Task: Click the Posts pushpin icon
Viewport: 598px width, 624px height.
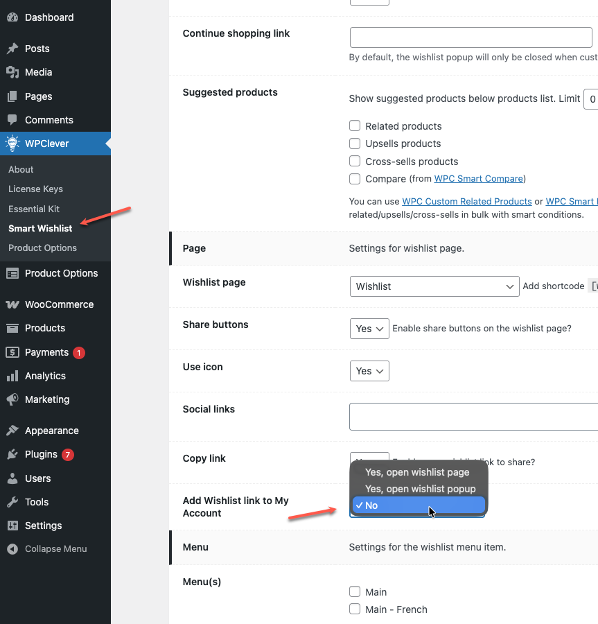Action: (x=12, y=49)
